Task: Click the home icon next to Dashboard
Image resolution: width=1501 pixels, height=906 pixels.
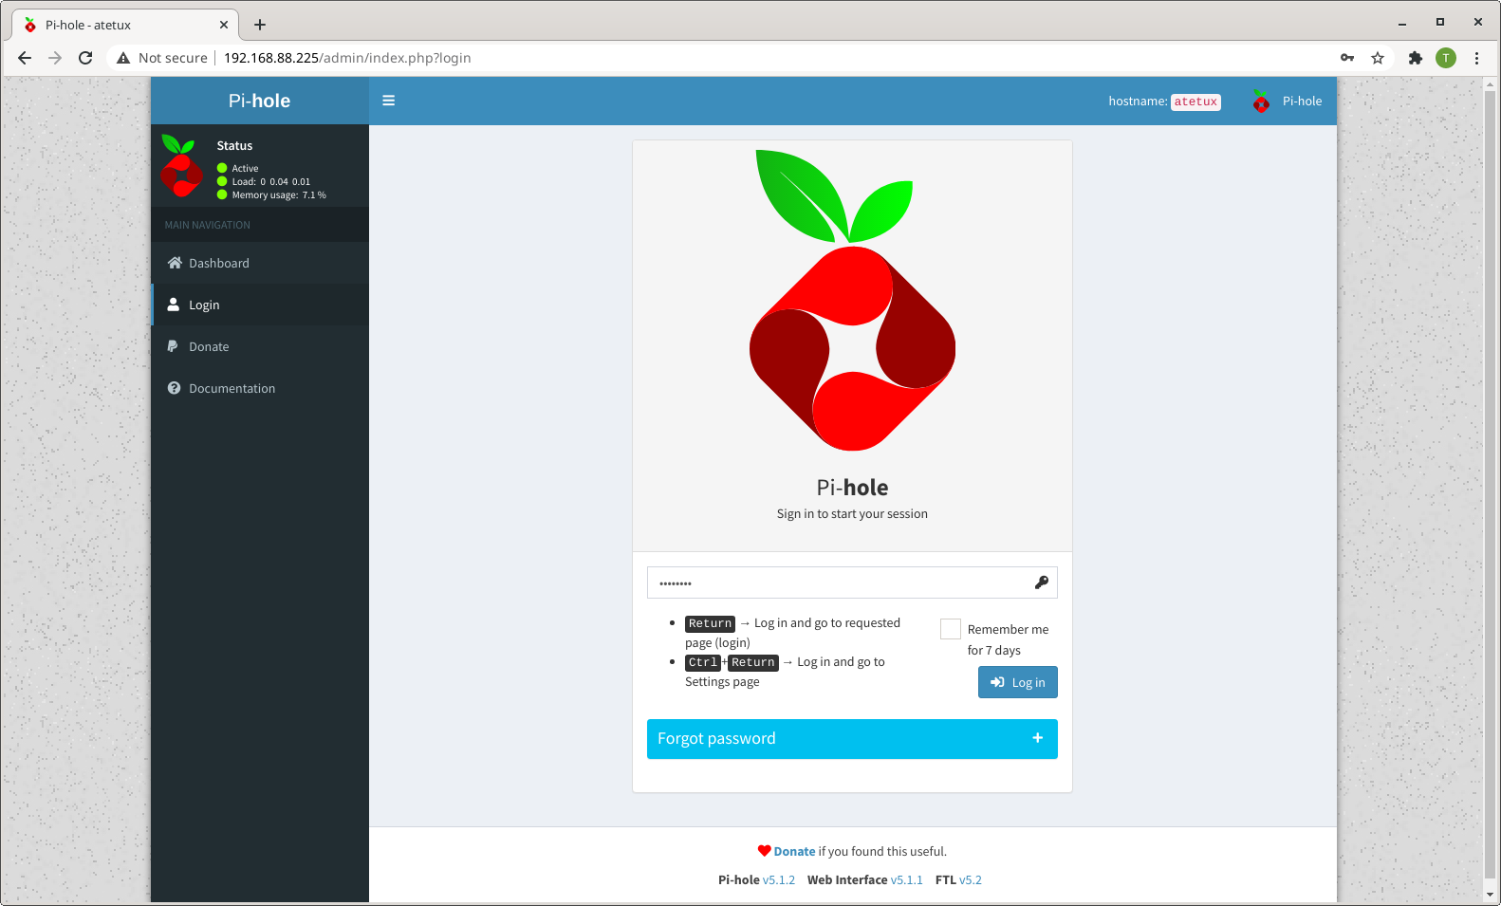Action: coord(175,263)
